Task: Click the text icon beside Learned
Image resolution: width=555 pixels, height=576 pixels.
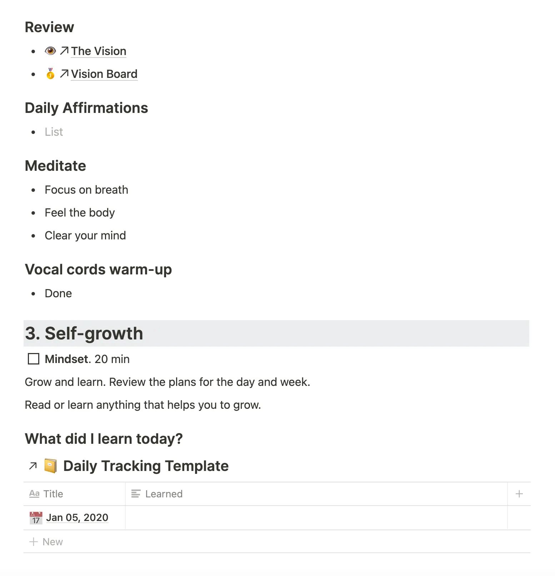Action: (136, 493)
